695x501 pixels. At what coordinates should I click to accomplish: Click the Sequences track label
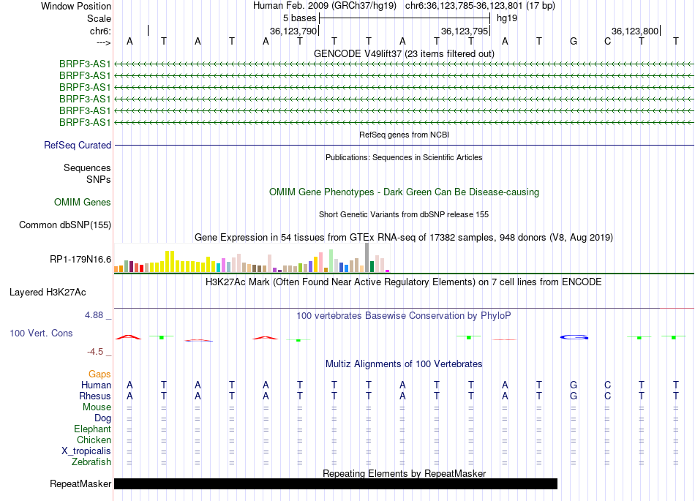point(87,168)
